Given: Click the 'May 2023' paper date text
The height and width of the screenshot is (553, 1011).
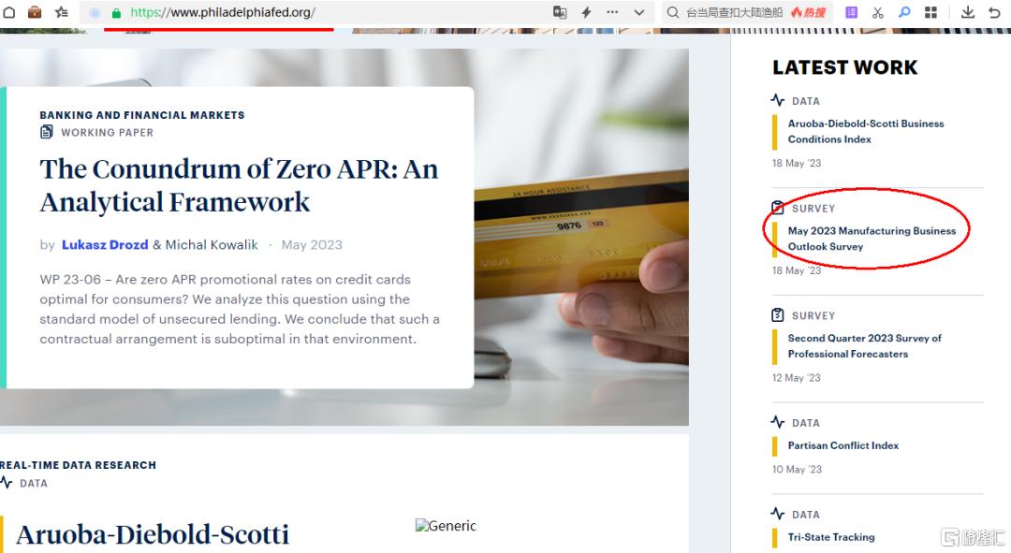Looking at the screenshot, I should pyautogui.click(x=312, y=245).
